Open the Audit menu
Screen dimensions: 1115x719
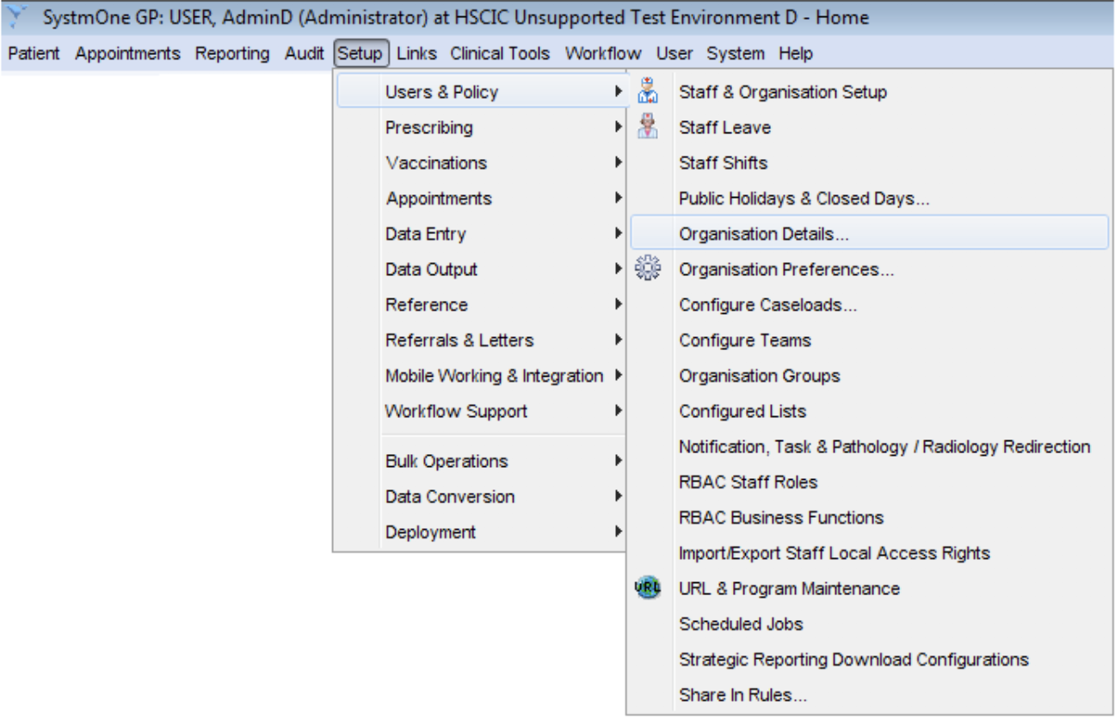(x=305, y=53)
